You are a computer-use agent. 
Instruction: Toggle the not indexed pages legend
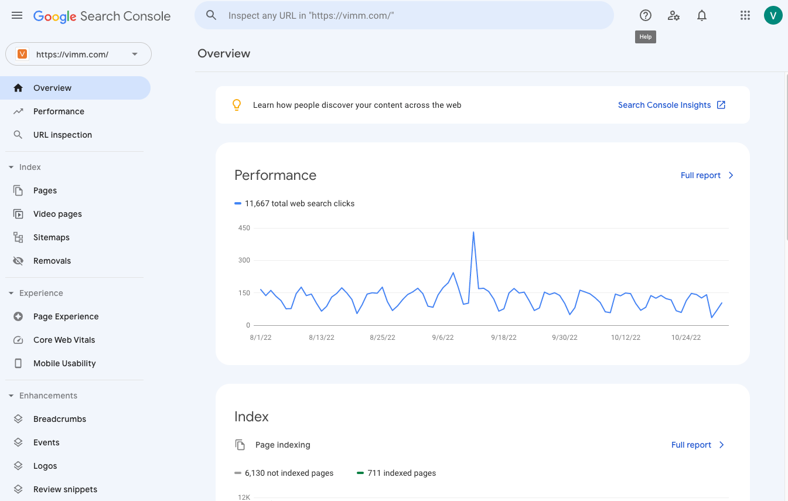click(x=285, y=473)
